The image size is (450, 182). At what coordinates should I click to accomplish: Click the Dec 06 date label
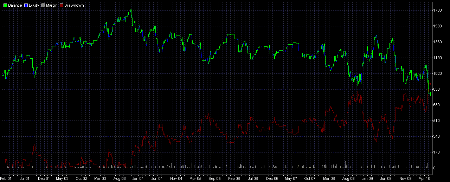tap(272, 178)
